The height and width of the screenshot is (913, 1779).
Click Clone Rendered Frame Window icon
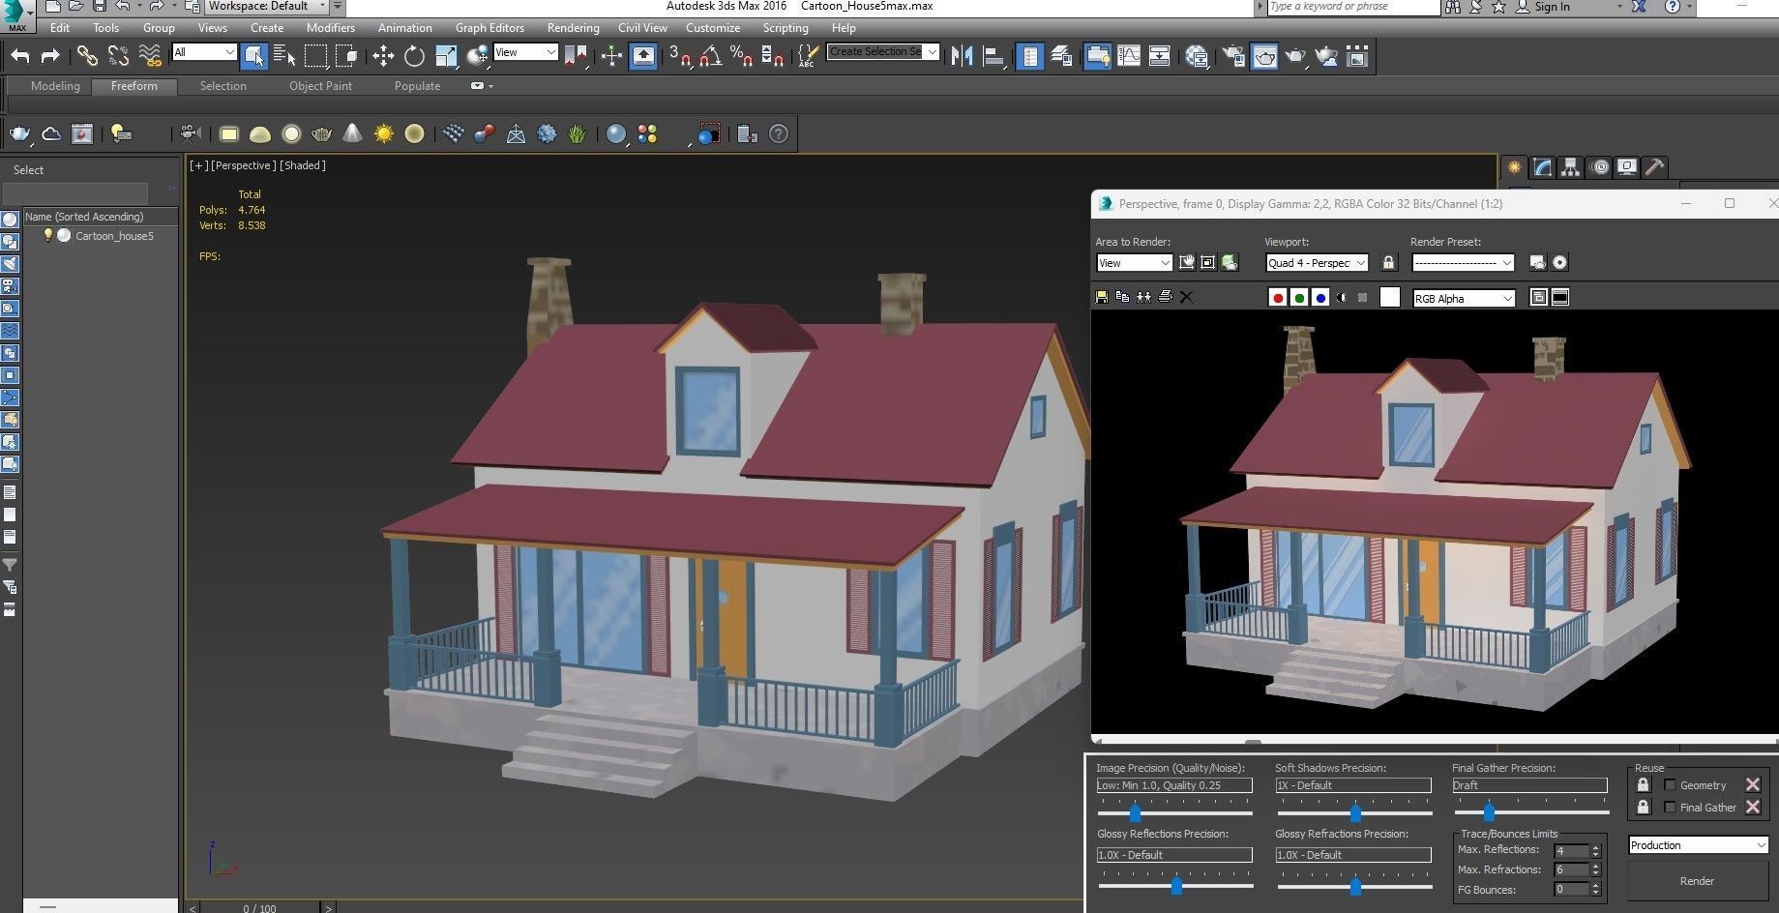click(1143, 297)
